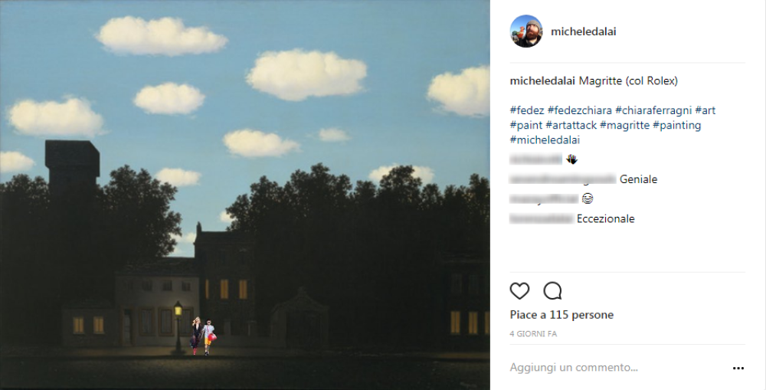Select the #micheledalai hashtag
766x390 pixels.
[545, 140]
